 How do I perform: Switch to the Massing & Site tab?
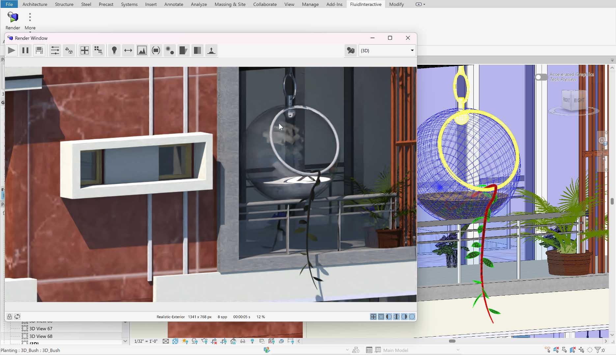click(x=230, y=4)
